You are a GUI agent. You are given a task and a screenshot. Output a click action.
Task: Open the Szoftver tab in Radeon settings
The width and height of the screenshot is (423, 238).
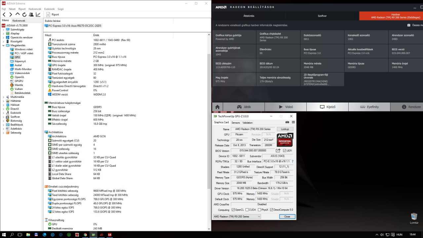(x=322, y=16)
